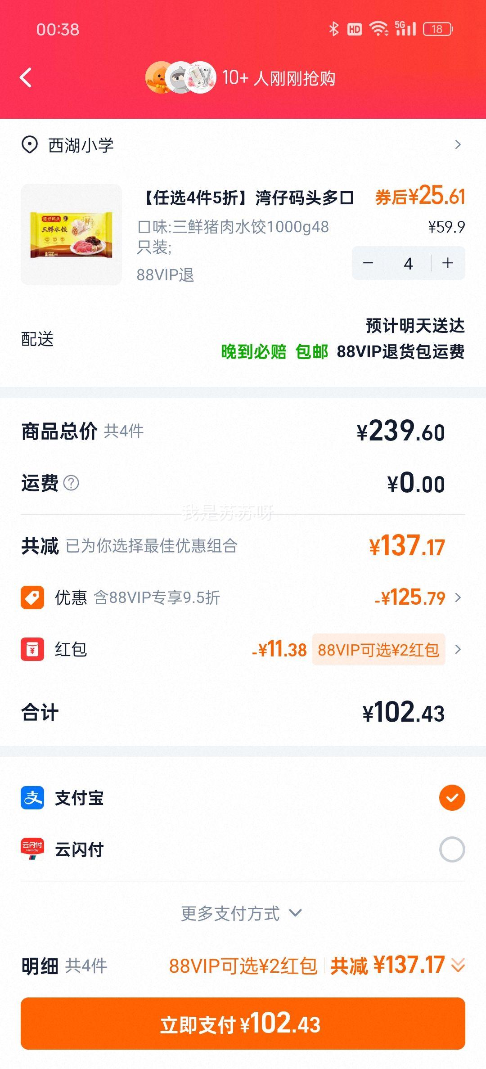Viewport: 486px width, 1069px height.
Task: Tap the location pin icon
Action: [30, 145]
